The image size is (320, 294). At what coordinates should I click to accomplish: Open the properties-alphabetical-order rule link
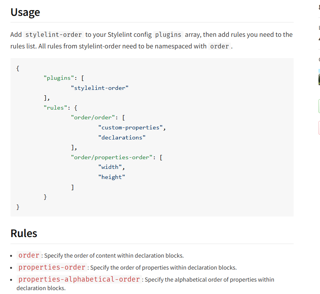pyautogui.click(x=79, y=279)
